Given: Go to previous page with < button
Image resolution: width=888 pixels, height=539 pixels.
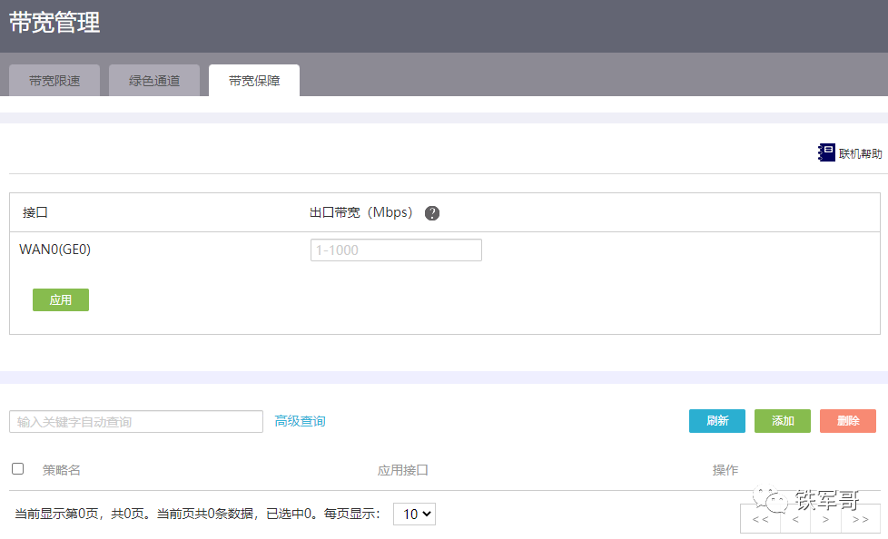Looking at the screenshot, I should point(795,520).
